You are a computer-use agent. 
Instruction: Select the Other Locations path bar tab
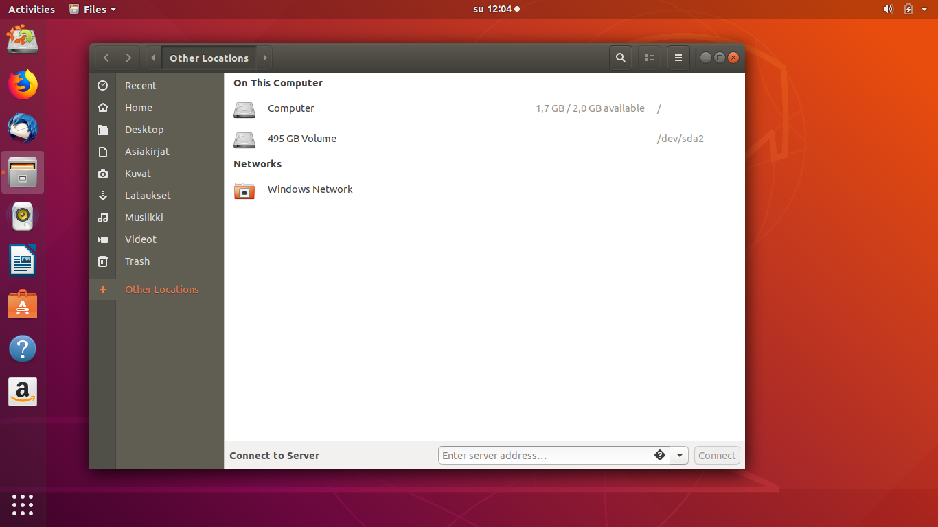[209, 58]
